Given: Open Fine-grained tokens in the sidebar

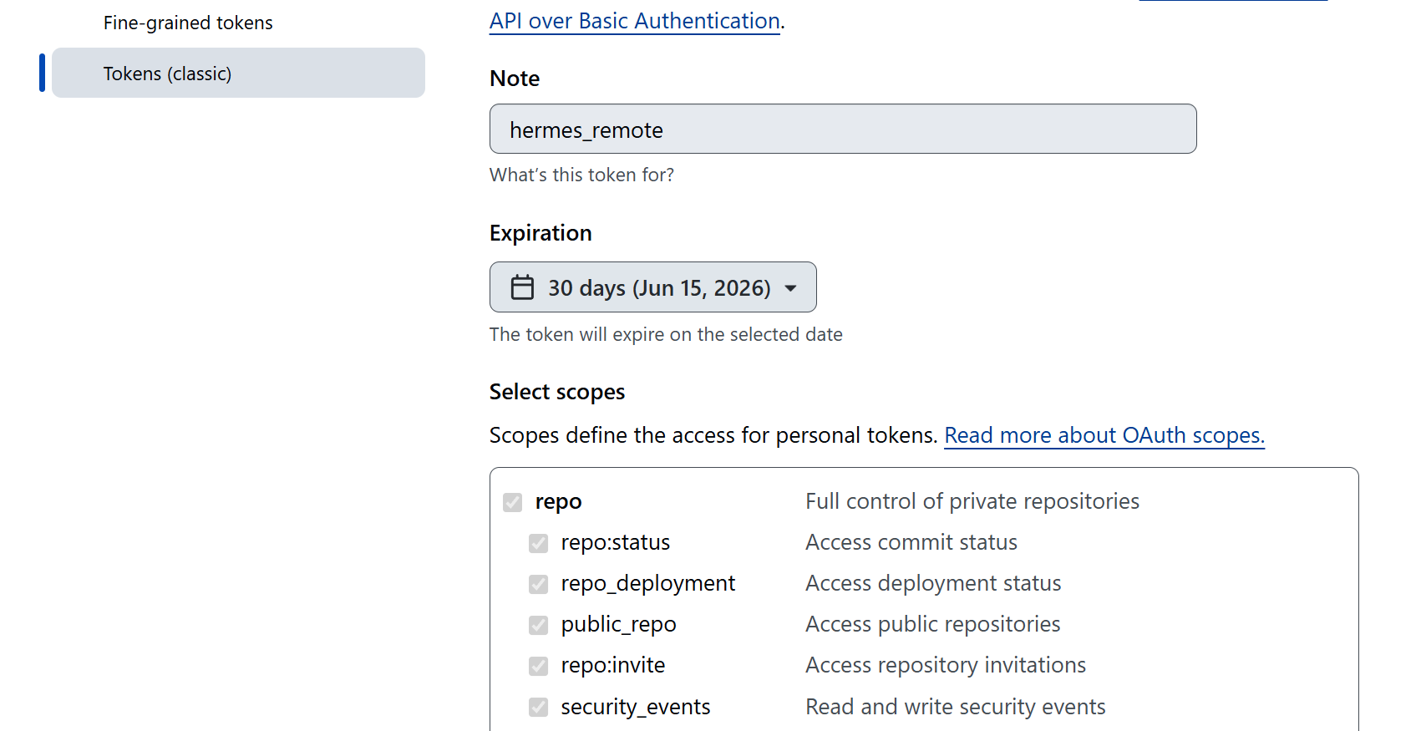Looking at the screenshot, I should 188,23.
